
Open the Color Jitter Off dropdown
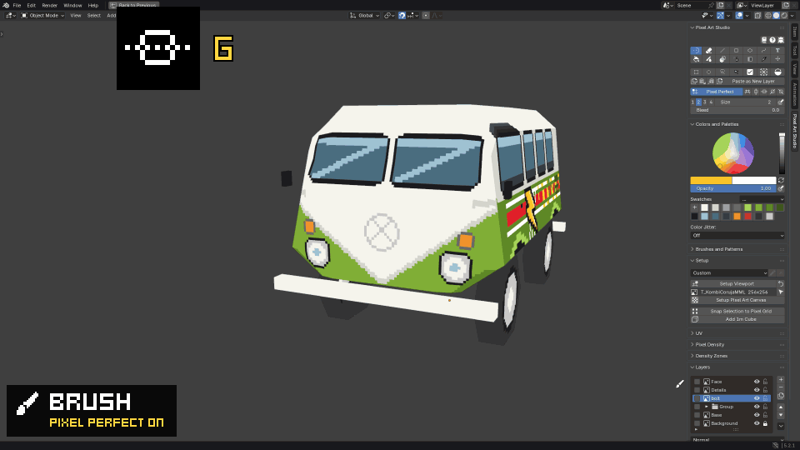[x=737, y=235]
